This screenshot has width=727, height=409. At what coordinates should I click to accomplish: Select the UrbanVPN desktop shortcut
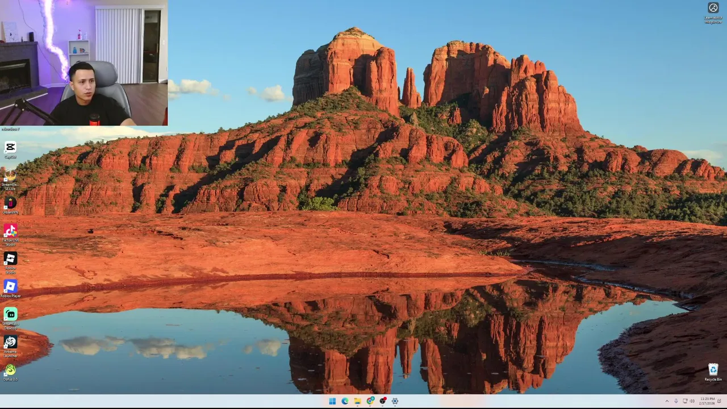10,206
